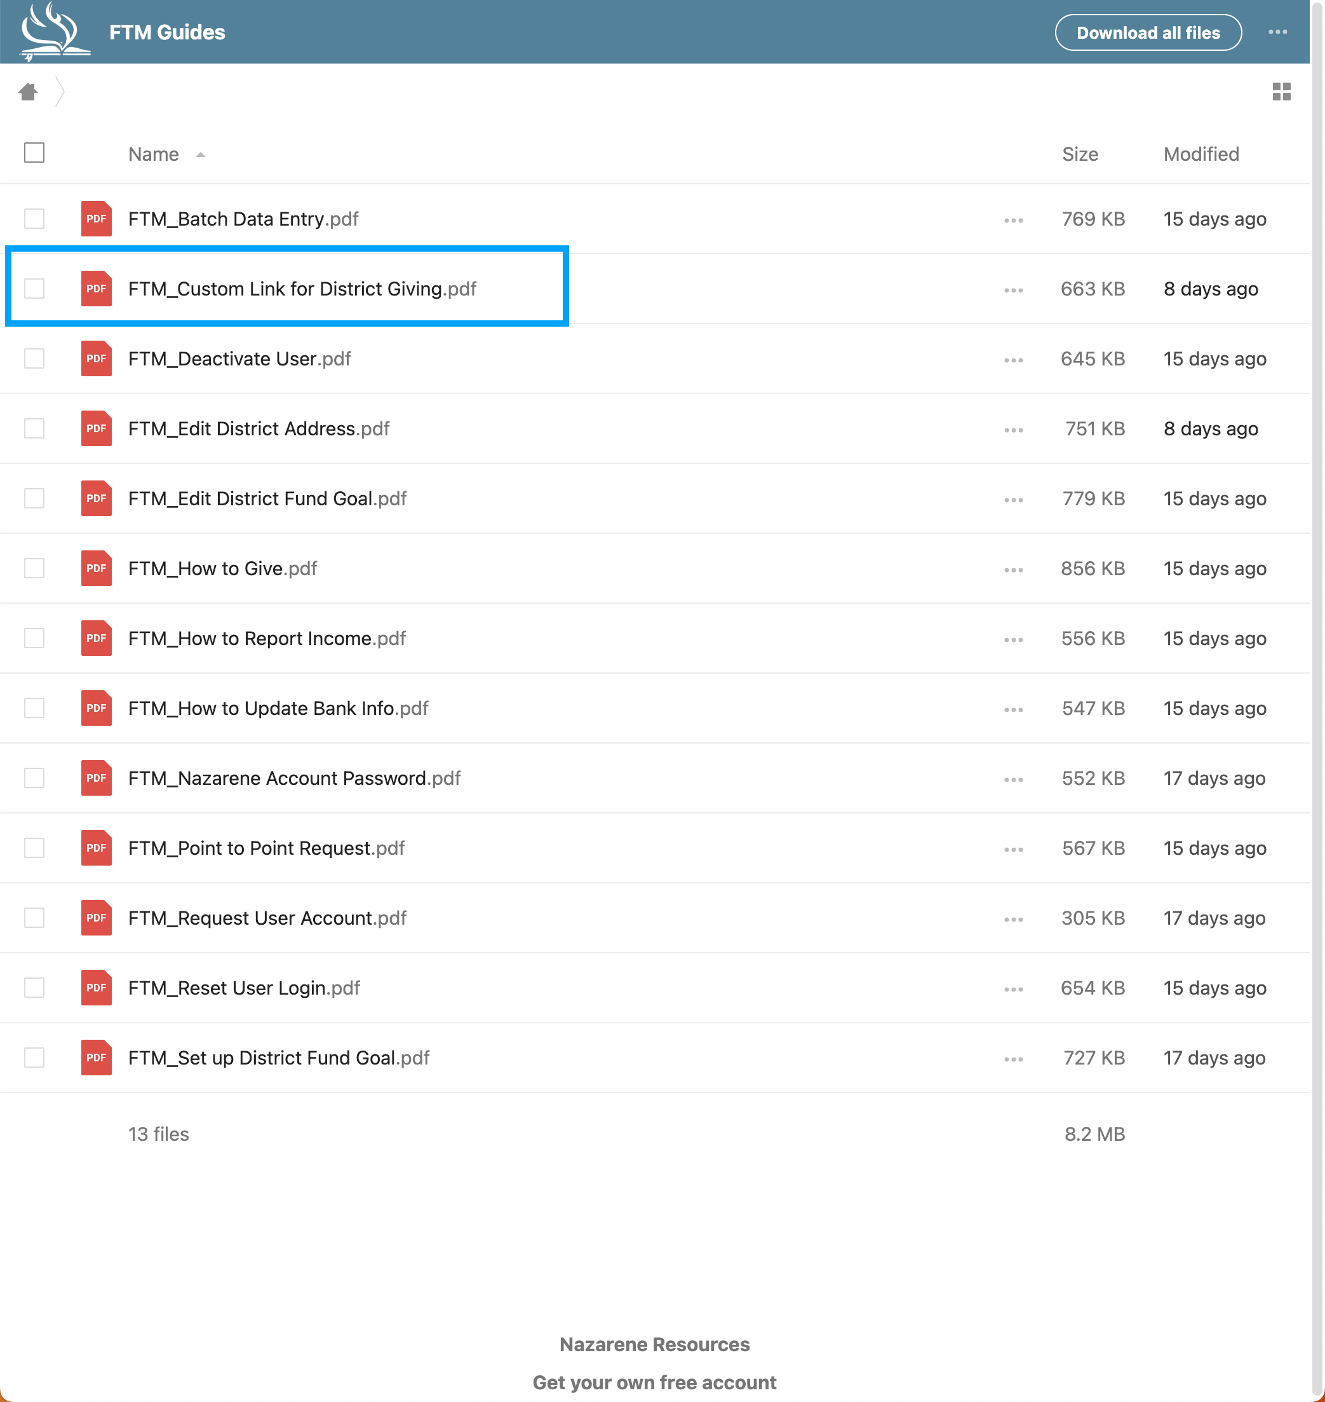The height and width of the screenshot is (1402, 1325).
Task: Select FTM_Custom Link for District Giving checkbox
Action: click(x=34, y=289)
